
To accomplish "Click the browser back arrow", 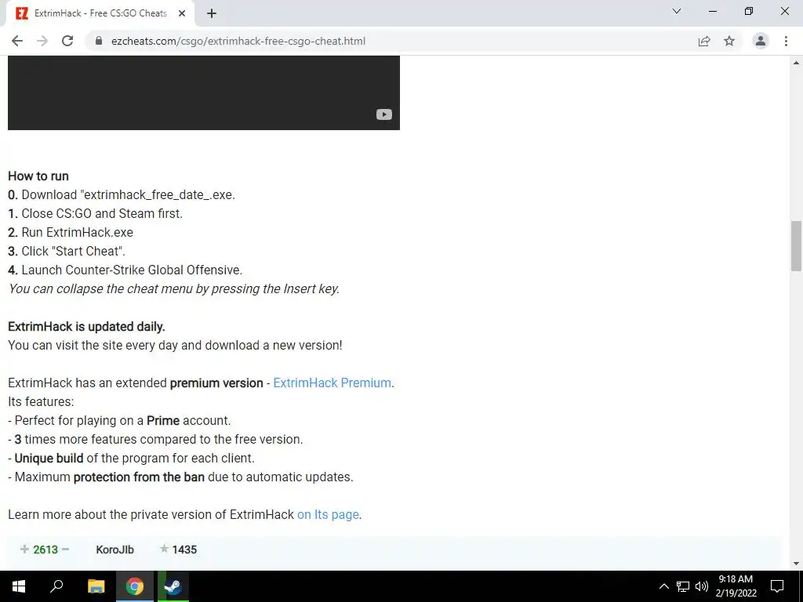I will click(x=17, y=41).
